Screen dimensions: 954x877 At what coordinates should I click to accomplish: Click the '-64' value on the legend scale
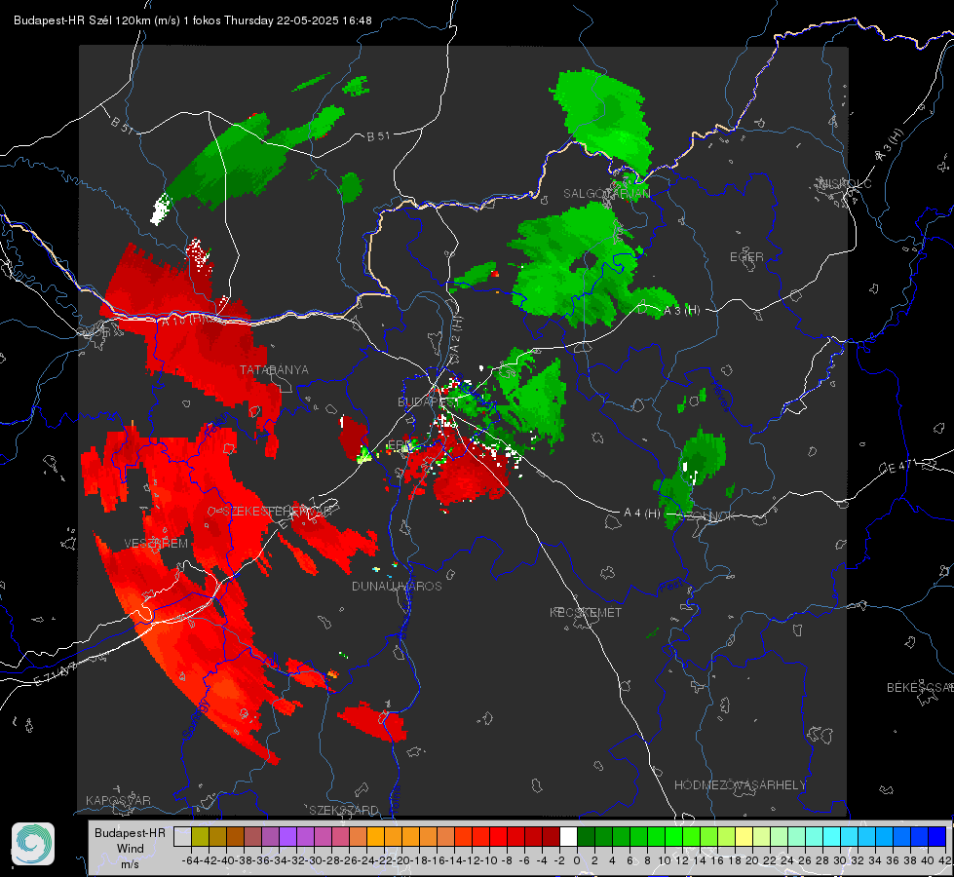point(191,860)
